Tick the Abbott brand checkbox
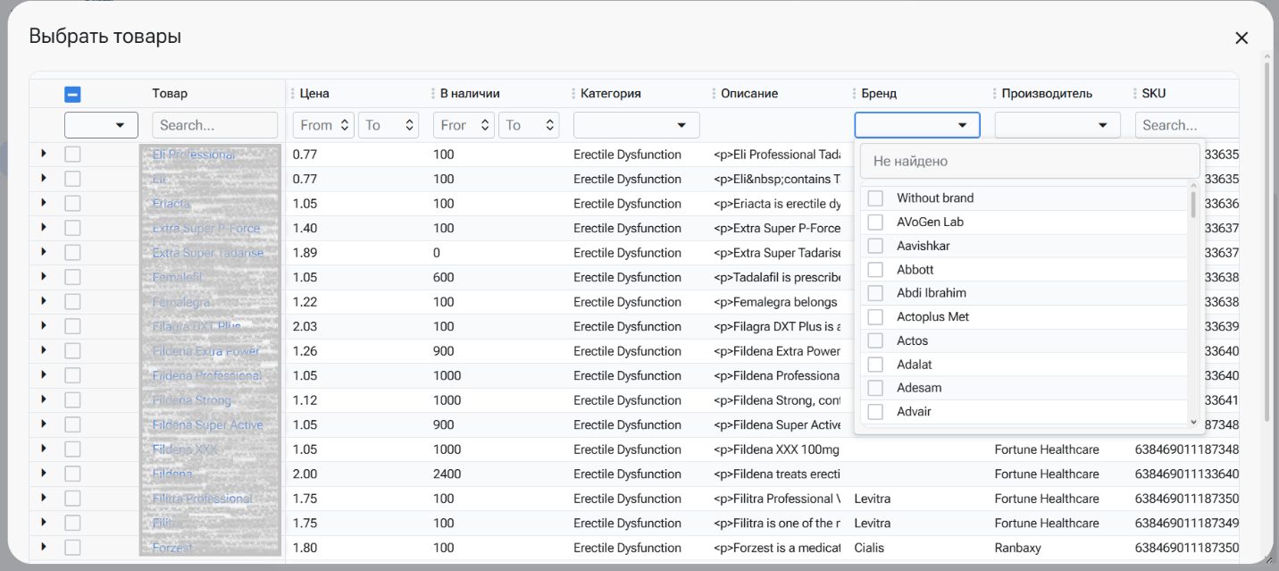 click(x=875, y=270)
